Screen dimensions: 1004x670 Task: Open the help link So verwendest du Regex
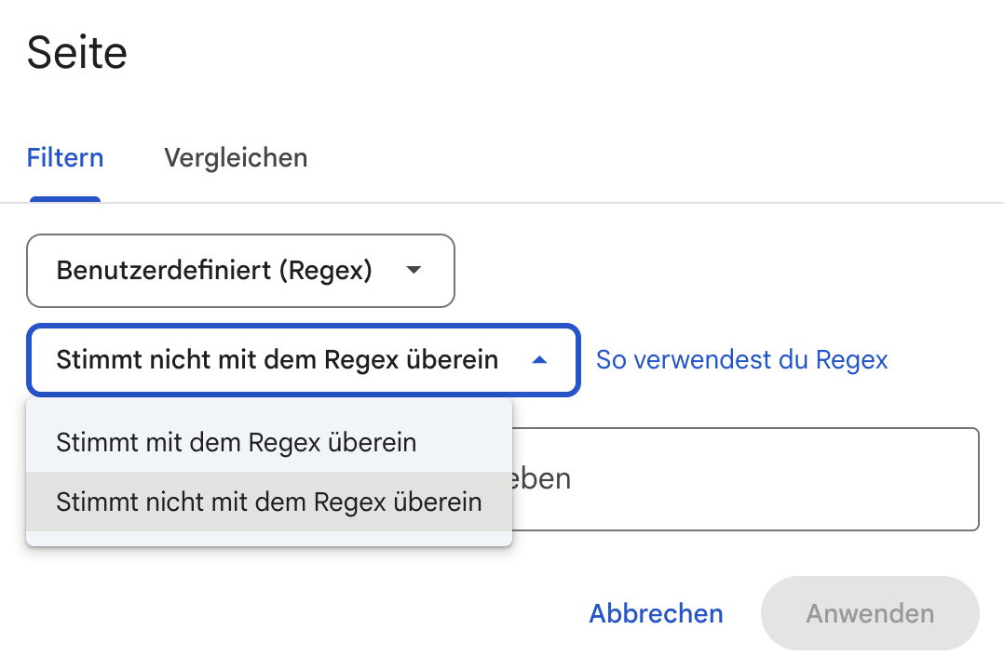tap(740, 359)
